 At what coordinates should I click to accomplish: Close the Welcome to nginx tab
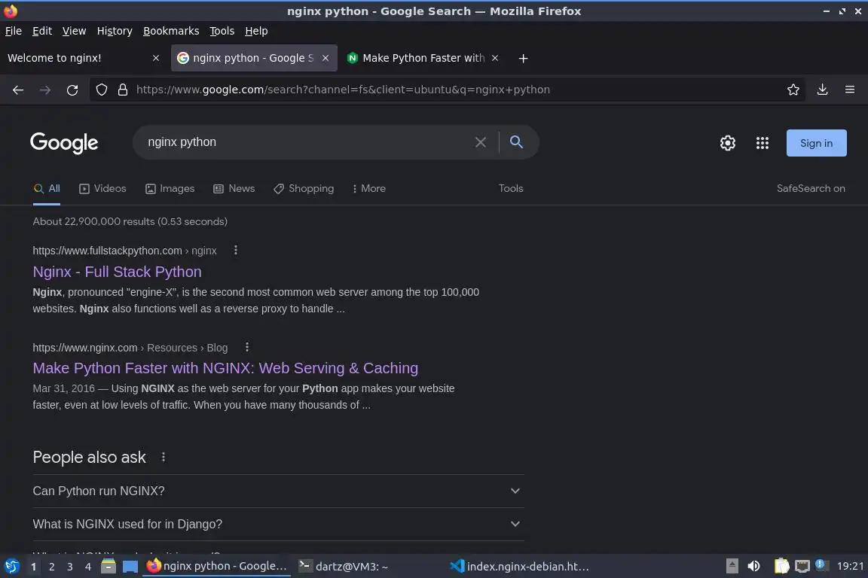[156, 58]
